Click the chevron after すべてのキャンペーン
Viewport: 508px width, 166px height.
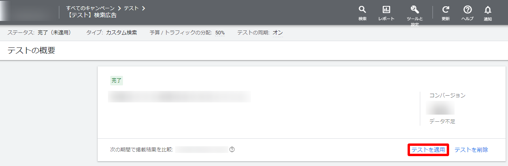(x=119, y=8)
